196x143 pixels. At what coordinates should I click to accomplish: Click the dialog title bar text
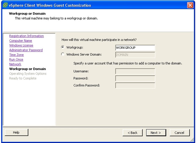coord(50,5)
